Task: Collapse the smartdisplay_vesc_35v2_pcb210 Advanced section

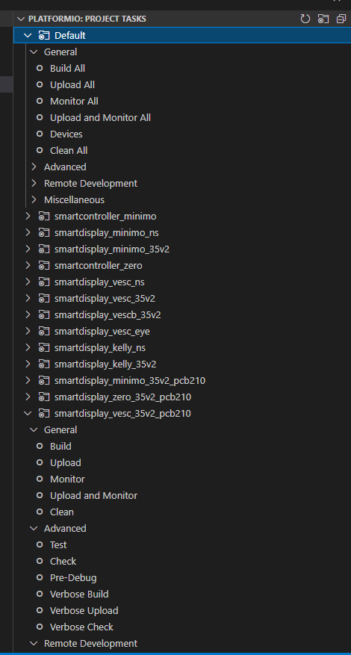Action: (34, 529)
